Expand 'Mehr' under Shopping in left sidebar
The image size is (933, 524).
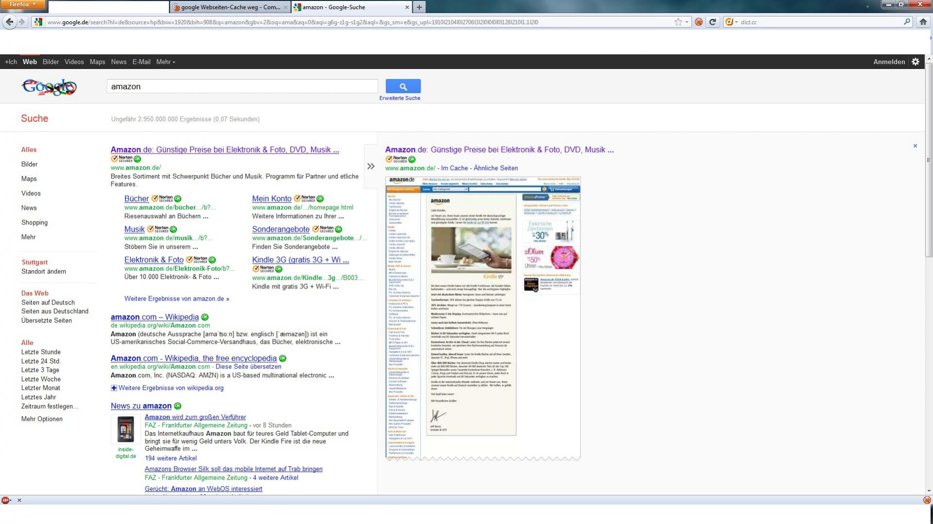pos(29,237)
